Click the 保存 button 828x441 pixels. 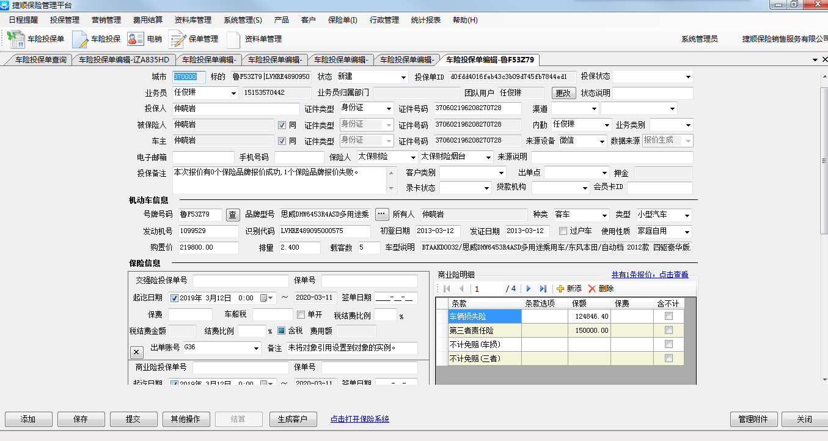point(81,420)
